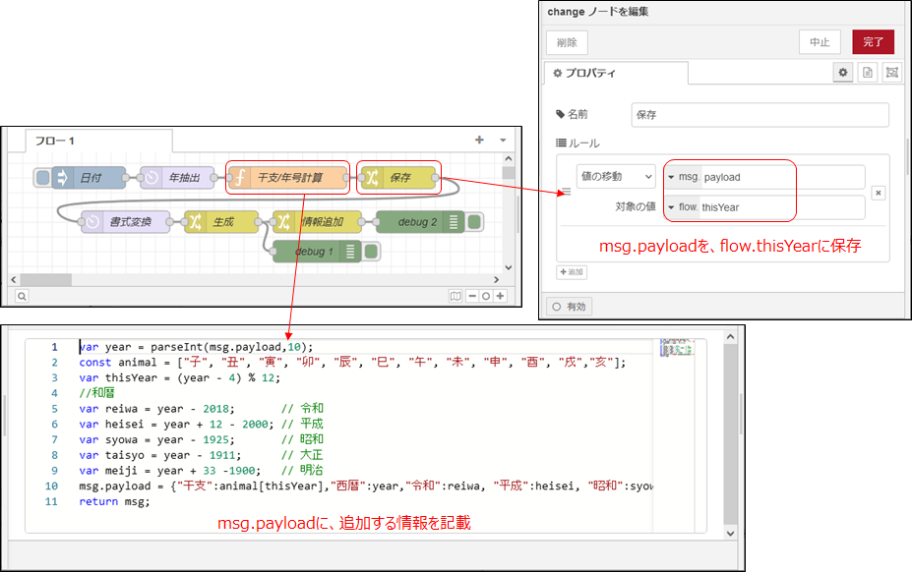Image resolution: width=912 pixels, height=572 pixels.
Task: Select the 年抽出 node in flow
Action: click(x=177, y=178)
